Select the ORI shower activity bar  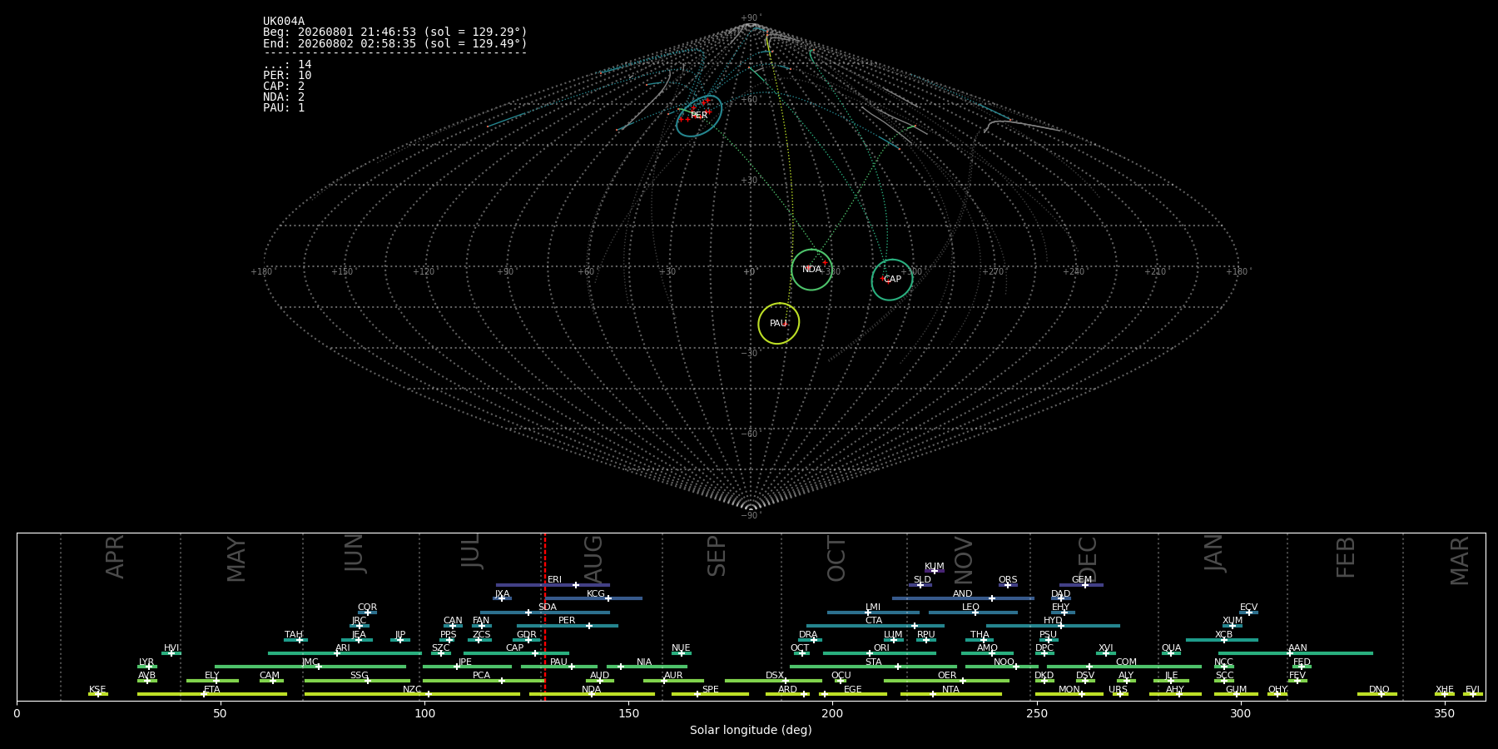[x=880, y=653]
